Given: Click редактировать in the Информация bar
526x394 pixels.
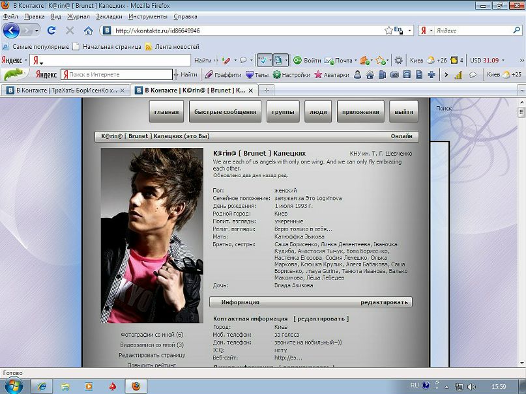Looking at the screenshot, I should point(384,302).
